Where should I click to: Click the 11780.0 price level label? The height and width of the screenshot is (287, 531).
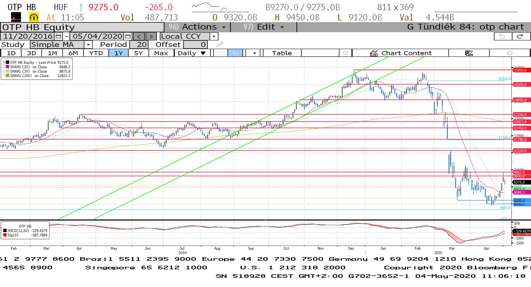coord(522,139)
